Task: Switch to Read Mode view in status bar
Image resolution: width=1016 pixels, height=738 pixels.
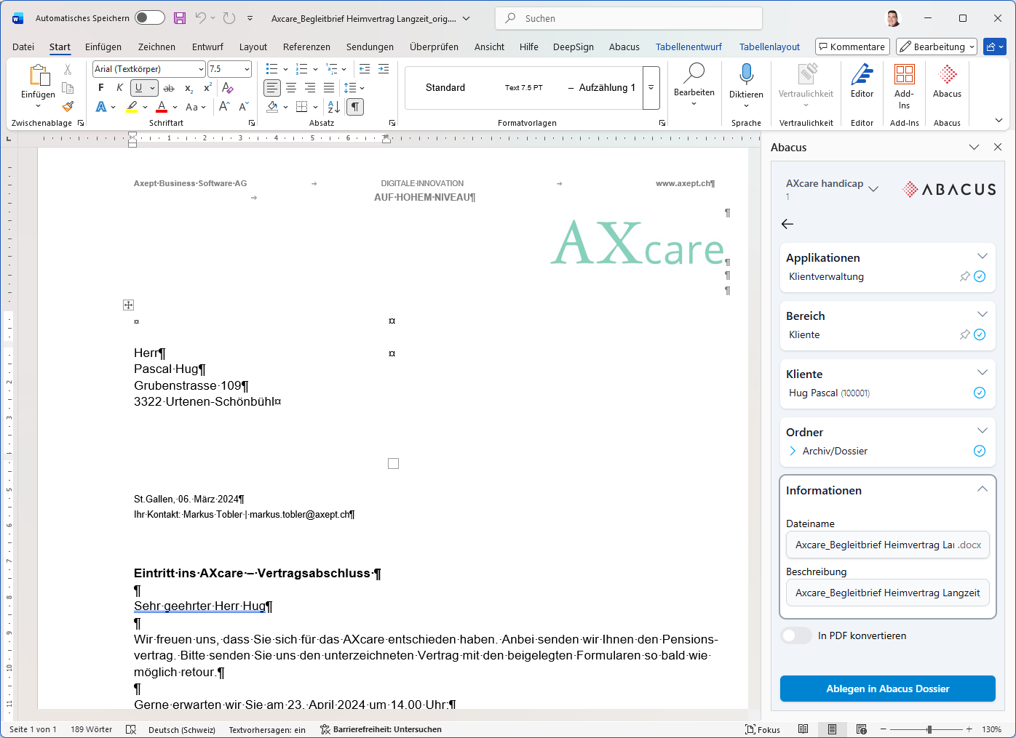Action: [803, 729]
